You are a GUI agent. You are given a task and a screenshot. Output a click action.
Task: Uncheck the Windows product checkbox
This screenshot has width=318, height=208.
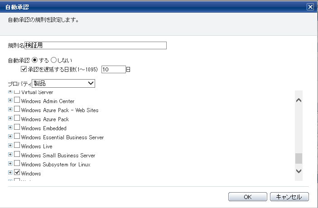[17, 173]
